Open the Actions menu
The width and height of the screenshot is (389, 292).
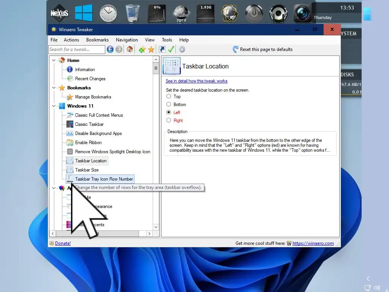[71, 40]
